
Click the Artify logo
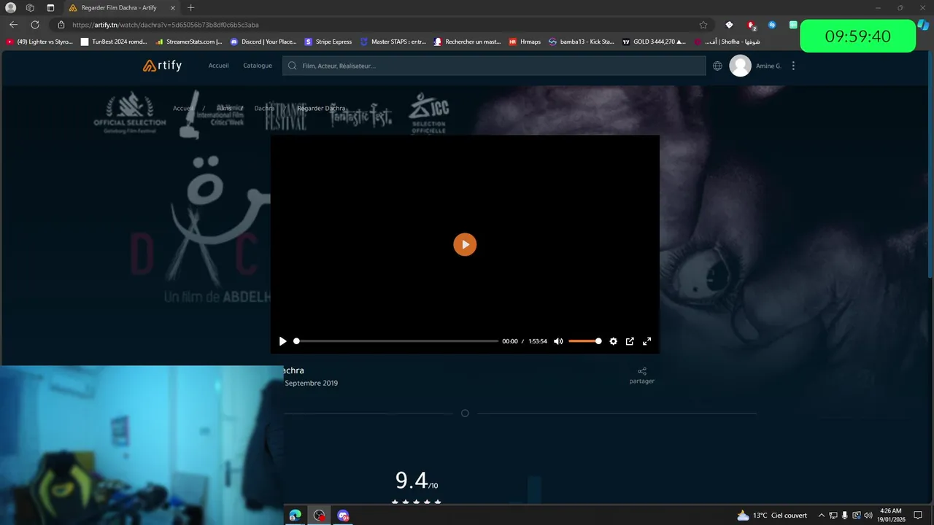click(162, 66)
